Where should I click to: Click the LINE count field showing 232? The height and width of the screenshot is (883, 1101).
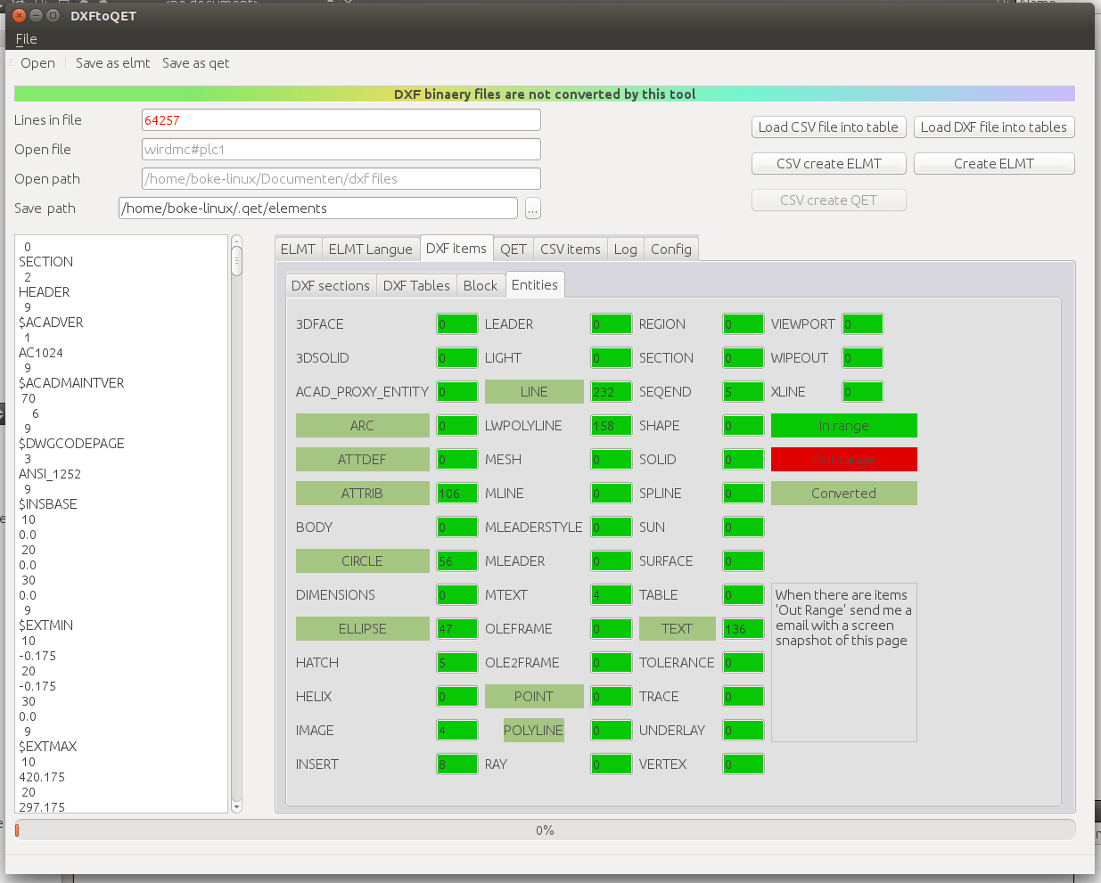click(x=611, y=392)
